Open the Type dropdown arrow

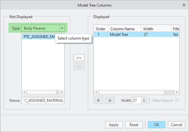62,28
